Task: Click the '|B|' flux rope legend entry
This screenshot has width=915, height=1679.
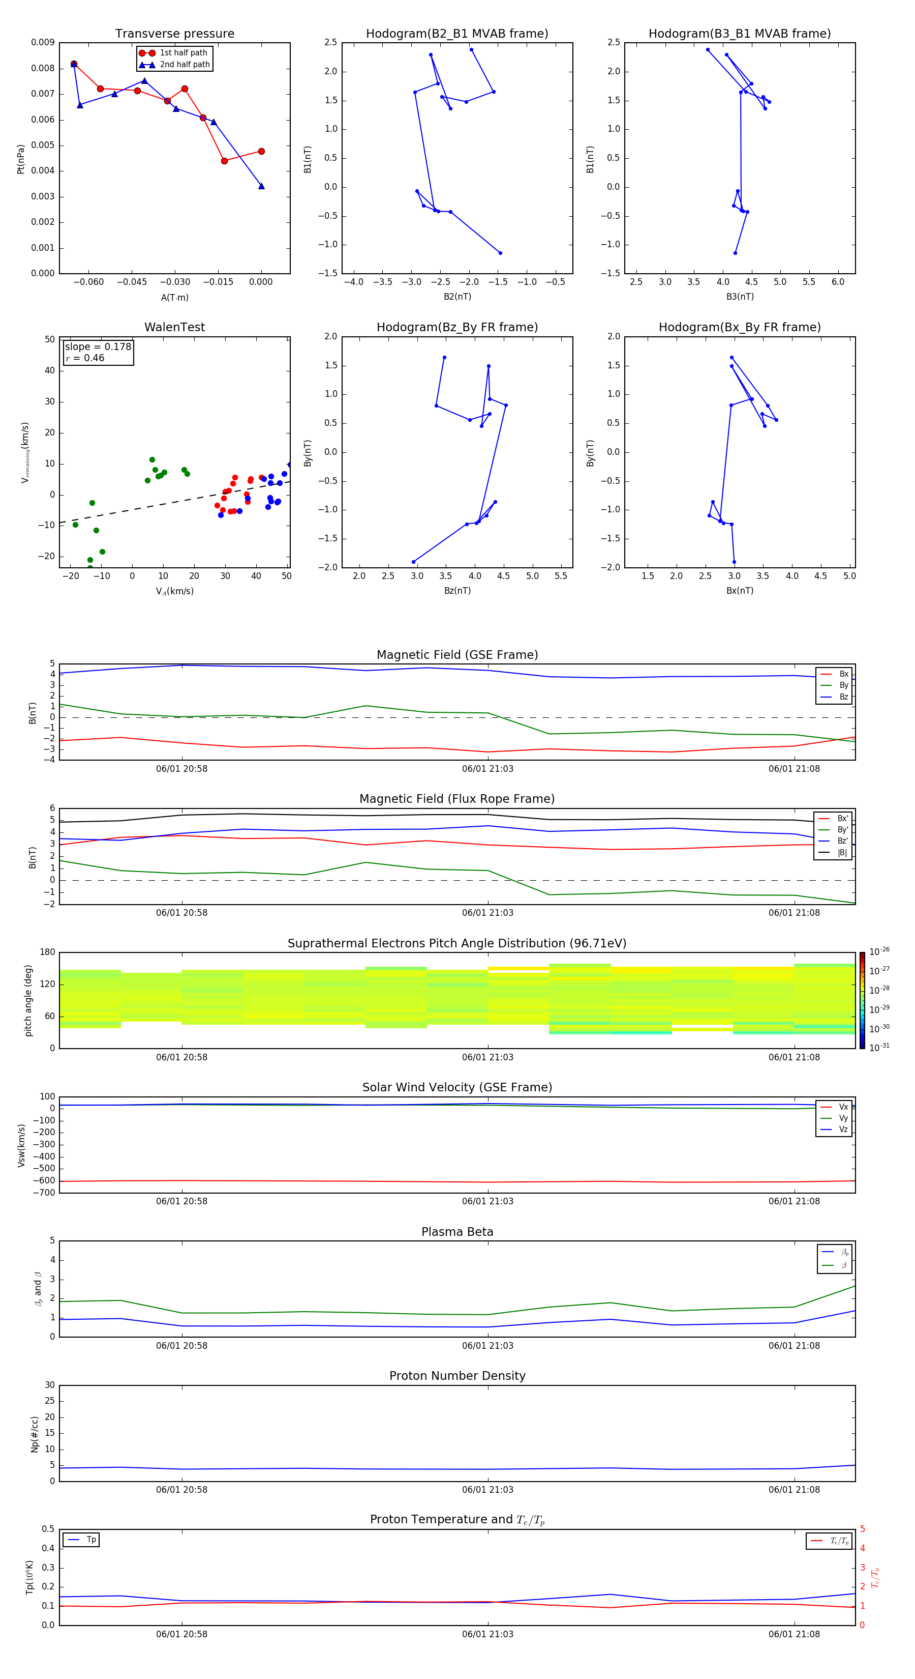Action: 834,853
